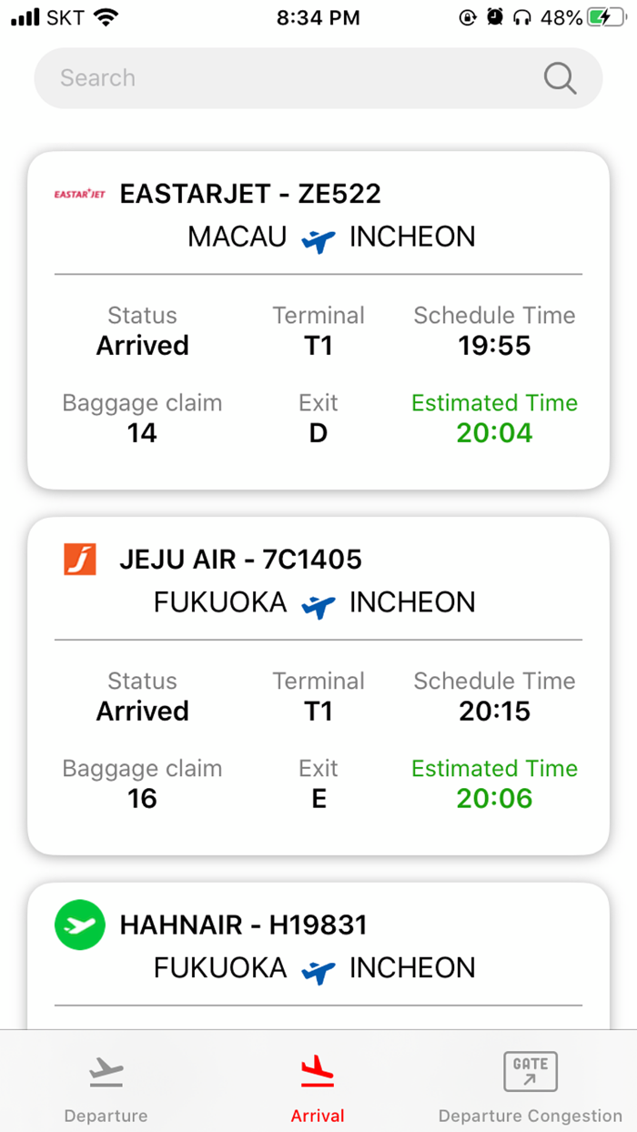Tap the magnifying glass search icon
The width and height of the screenshot is (637, 1132).
pyautogui.click(x=560, y=78)
